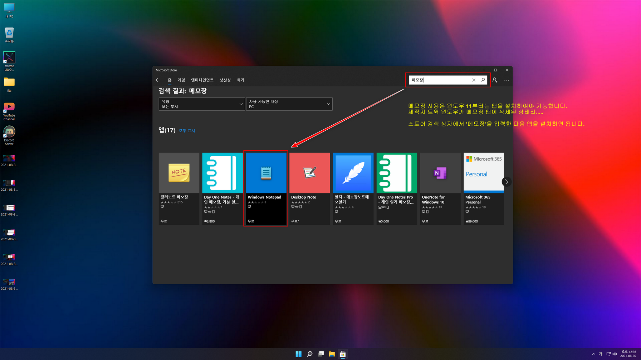
Task: Show hidden tray icons chevron
Action: pos(593,354)
